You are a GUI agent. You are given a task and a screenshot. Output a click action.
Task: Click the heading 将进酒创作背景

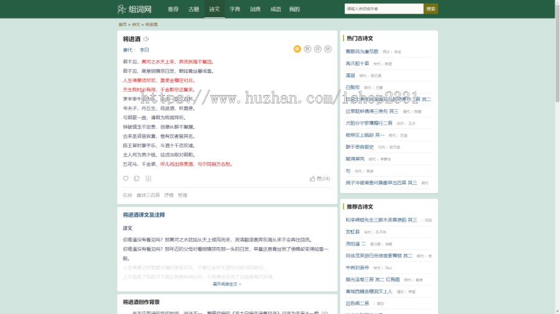pos(141,302)
